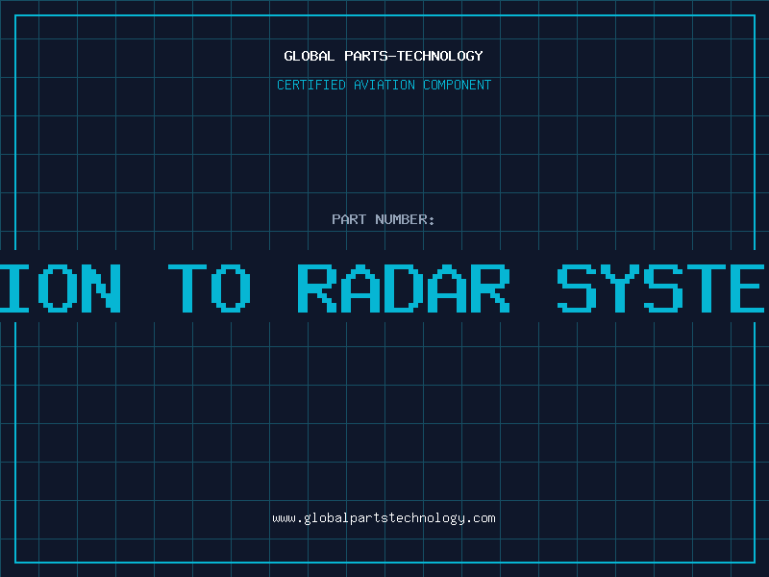This screenshot has height=577, width=769.
Task: Select the word NUMBER: in the label
Action: (x=405, y=219)
